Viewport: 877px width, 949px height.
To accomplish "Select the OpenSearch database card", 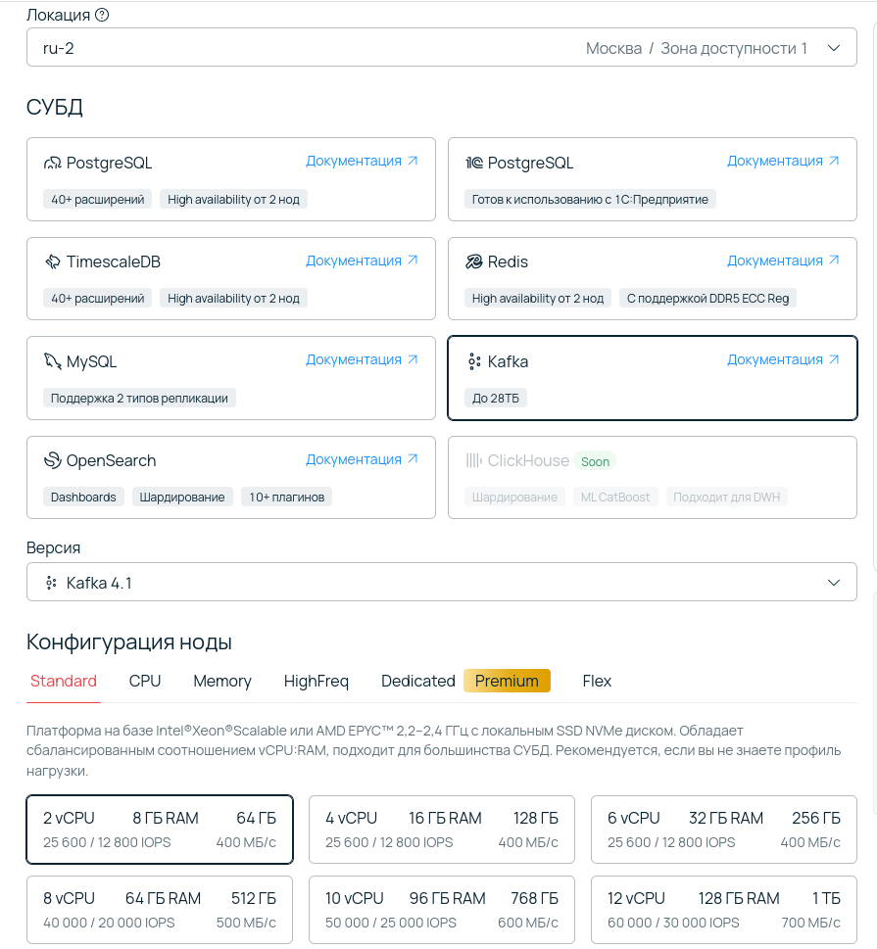I will tap(230, 478).
